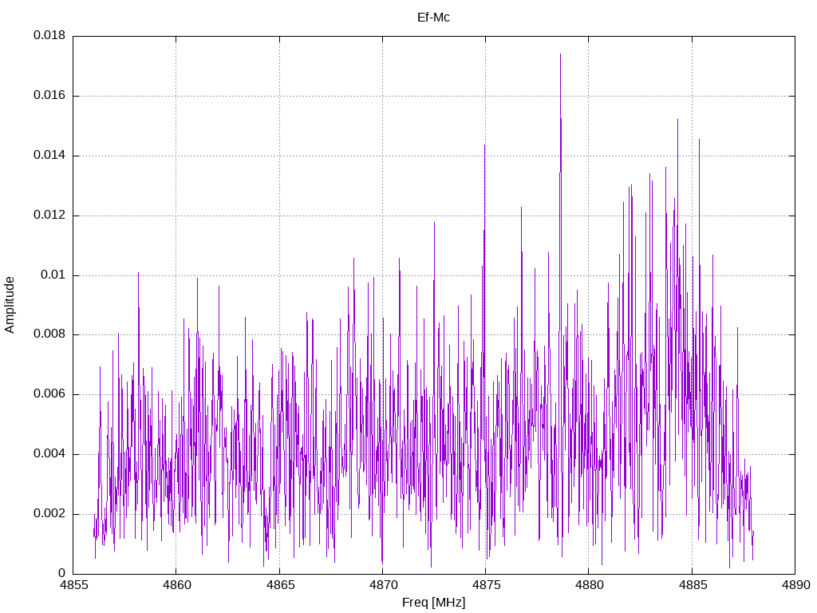This screenshot has width=817, height=613.
Task: Click the tallest peak near 4878.6 MHz
Action: tap(560, 54)
